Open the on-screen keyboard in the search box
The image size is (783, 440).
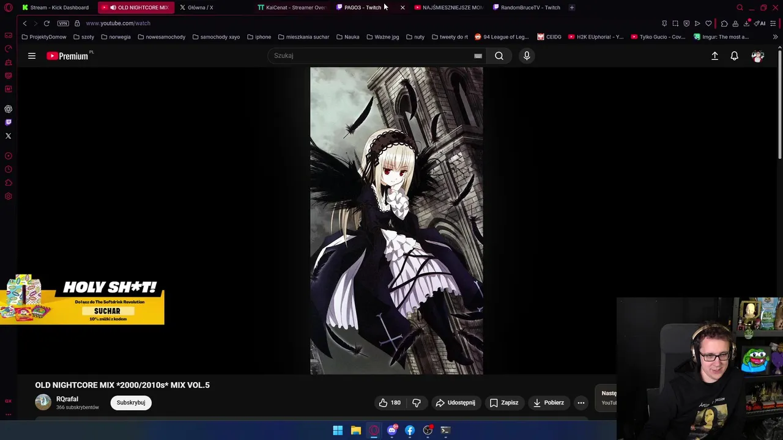click(x=478, y=56)
